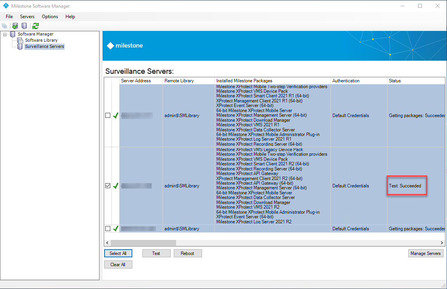Click the Installed Milestone Packages column header
The image size is (447, 289).
click(244, 81)
